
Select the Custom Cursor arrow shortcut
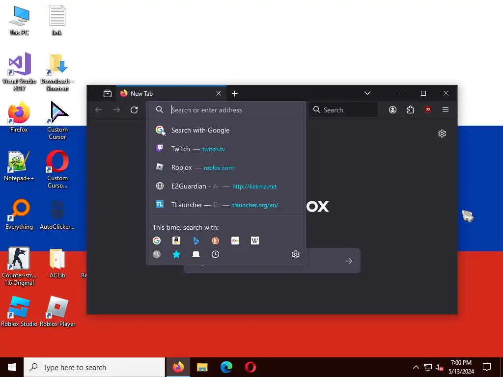point(57,121)
